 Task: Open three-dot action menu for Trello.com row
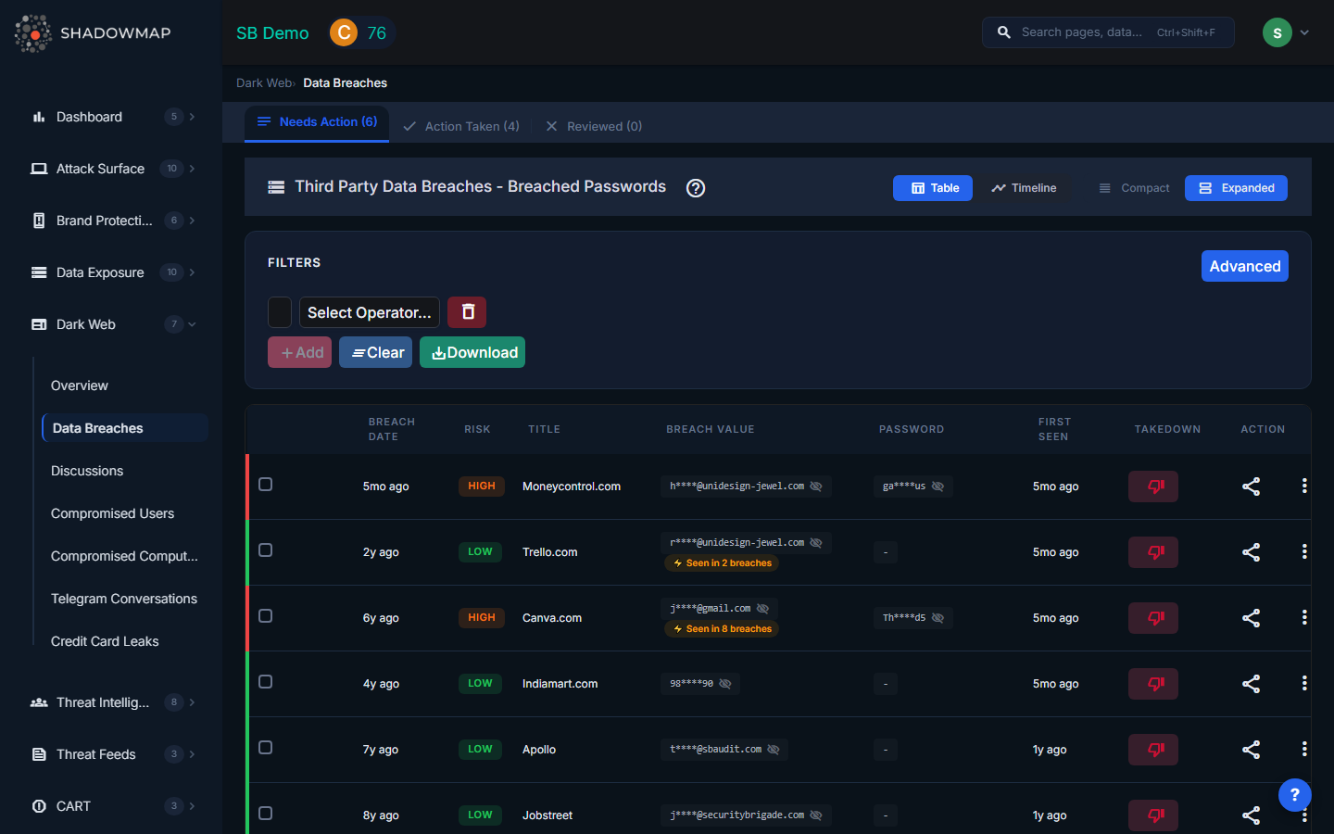pos(1304,552)
